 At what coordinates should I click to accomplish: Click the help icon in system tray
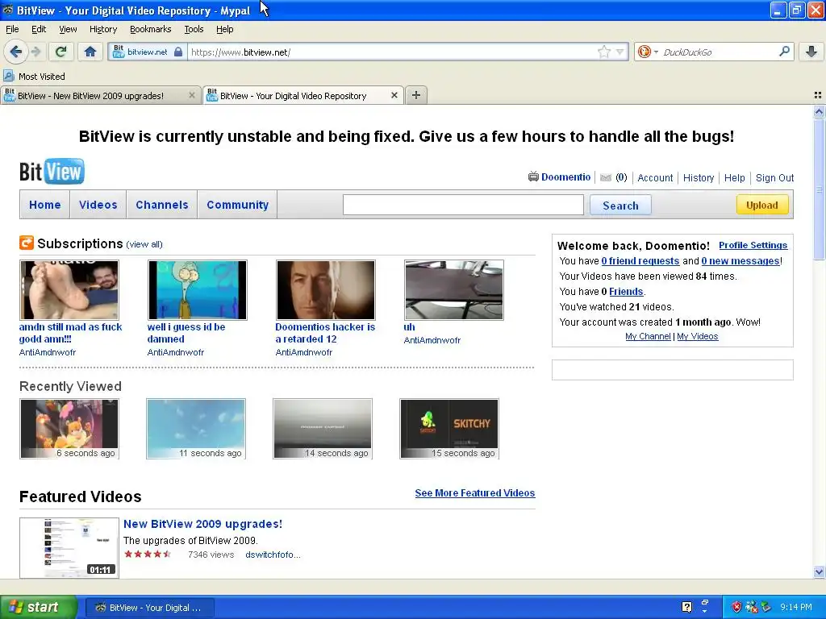[687, 607]
